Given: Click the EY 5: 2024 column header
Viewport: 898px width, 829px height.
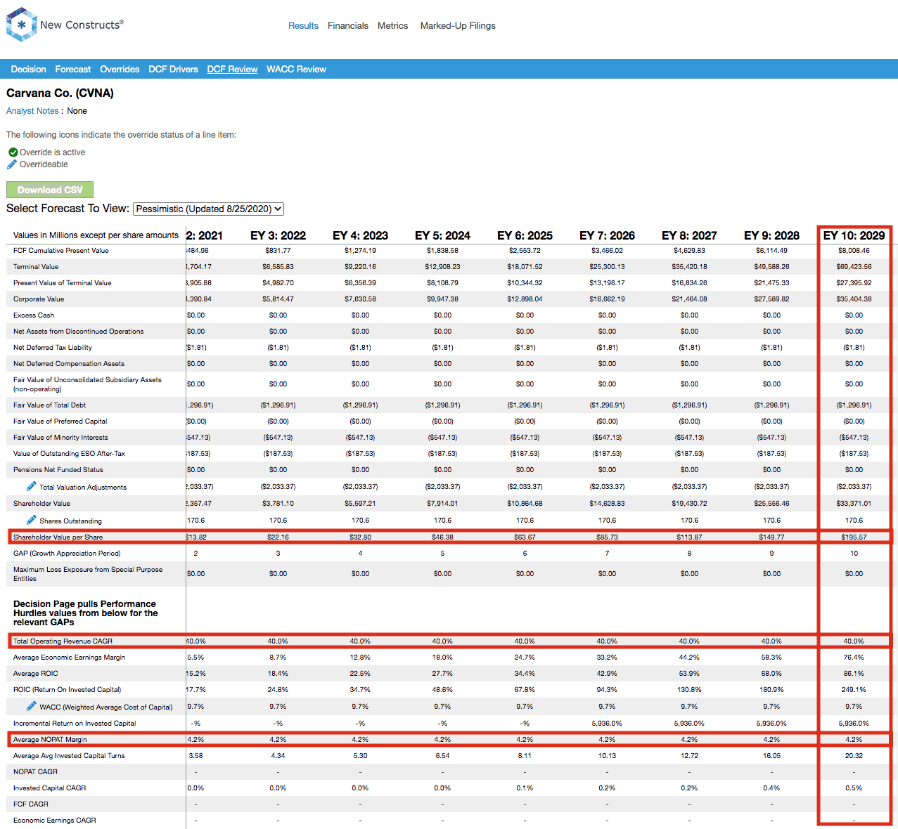Looking at the screenshot, I should tap(442, 235).
